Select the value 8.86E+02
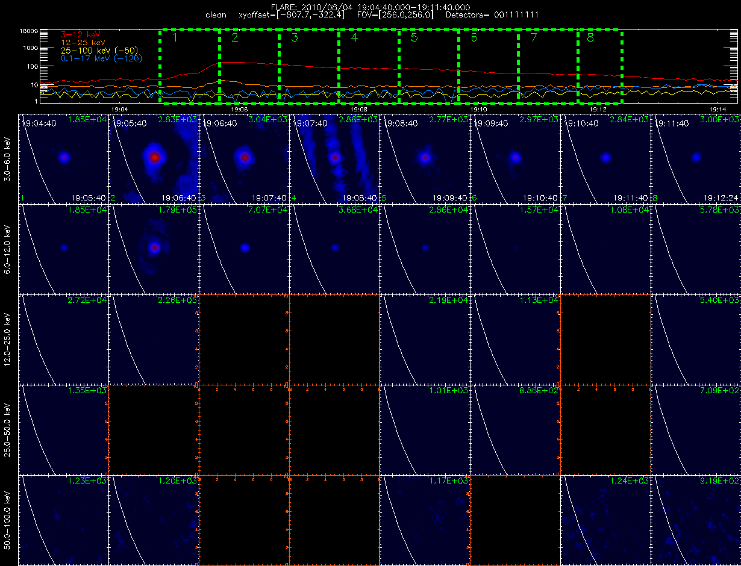 click(x=539, y=390)
